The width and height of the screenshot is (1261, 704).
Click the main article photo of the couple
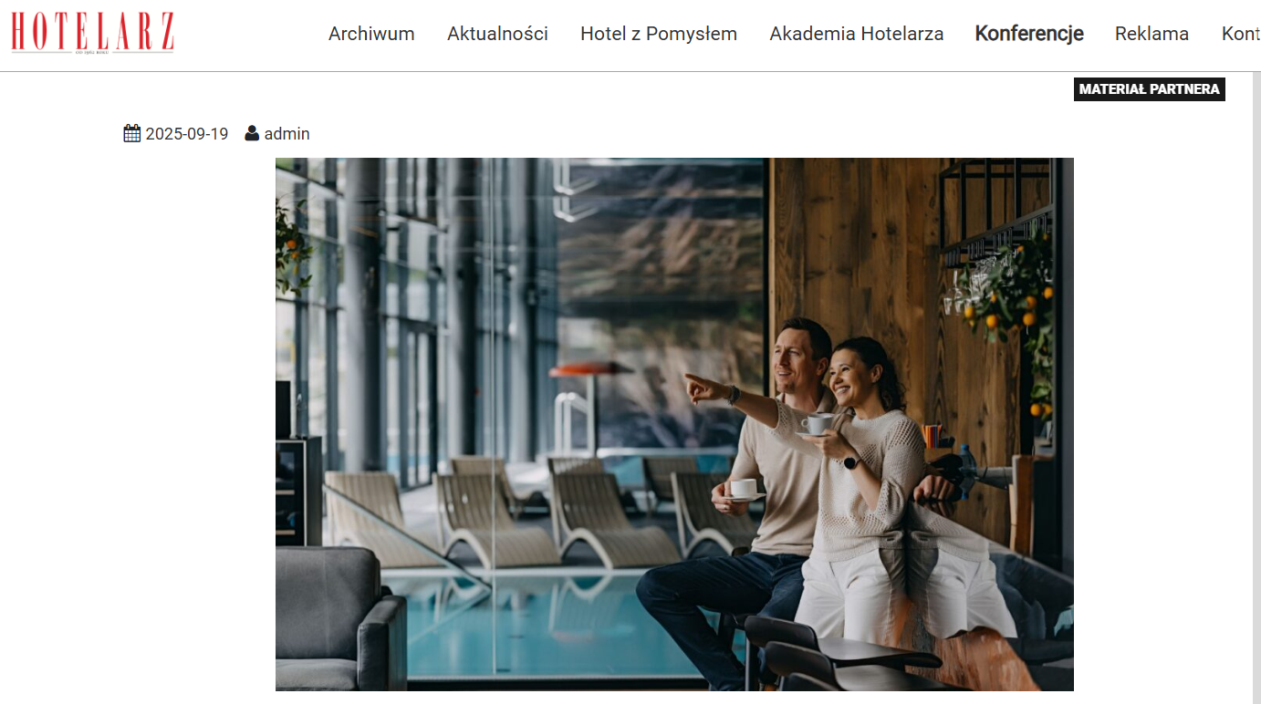(674, 424)
